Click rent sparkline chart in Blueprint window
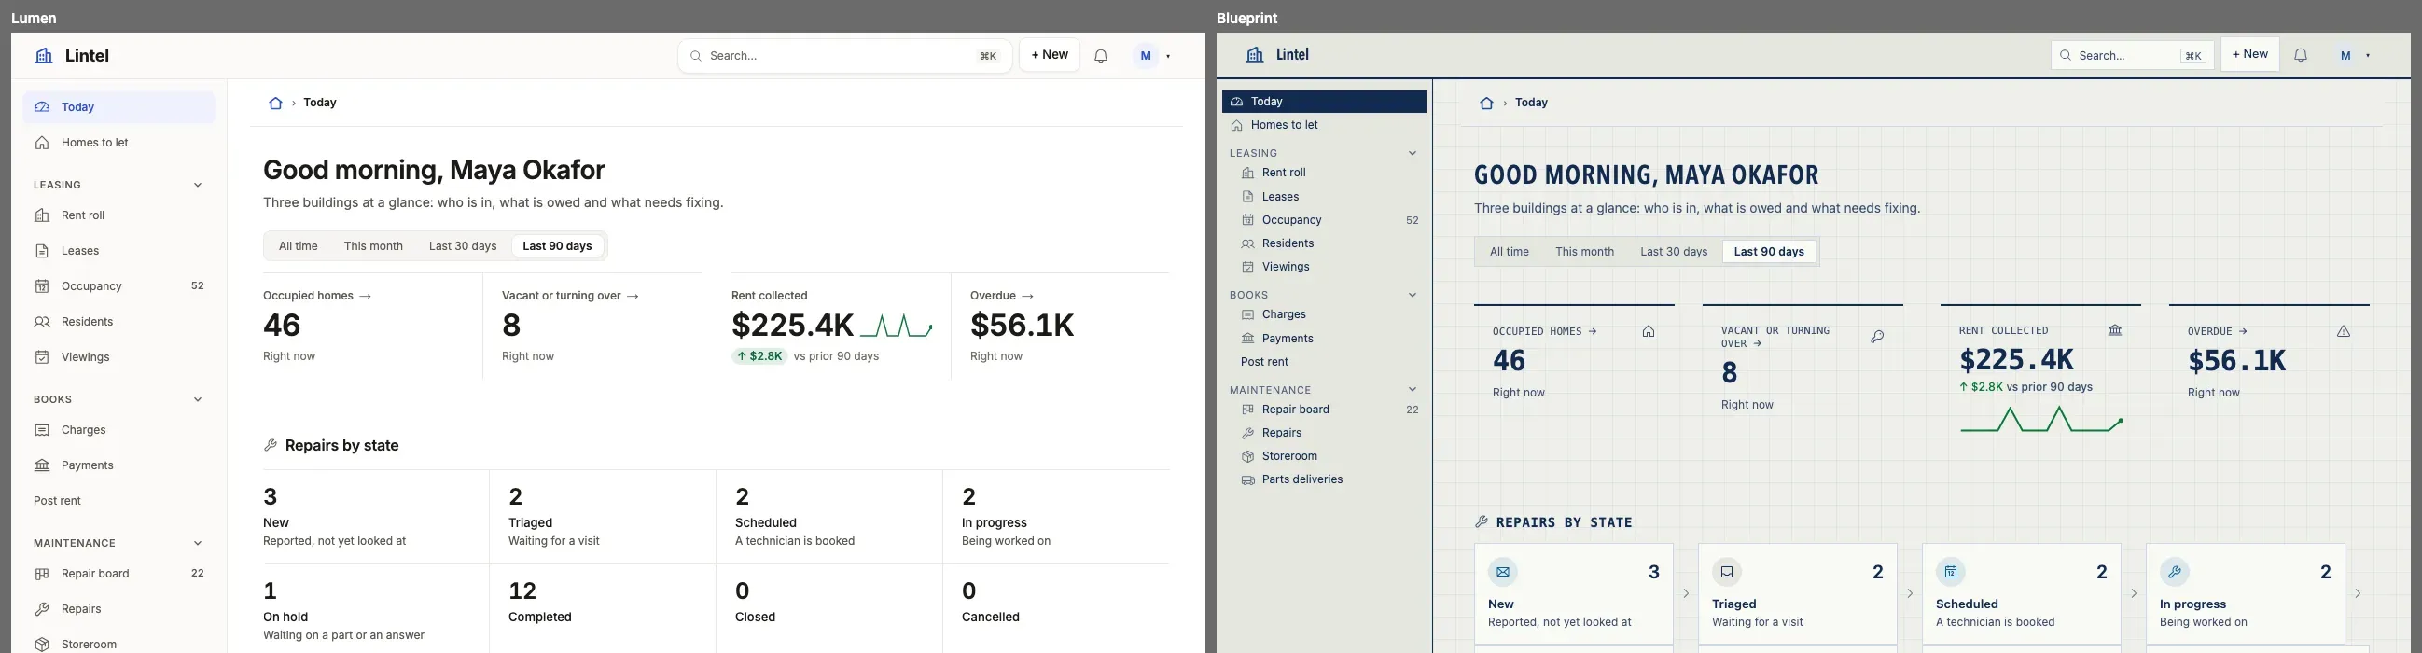Screen dimensions: 2422x653 [2041, 420]
